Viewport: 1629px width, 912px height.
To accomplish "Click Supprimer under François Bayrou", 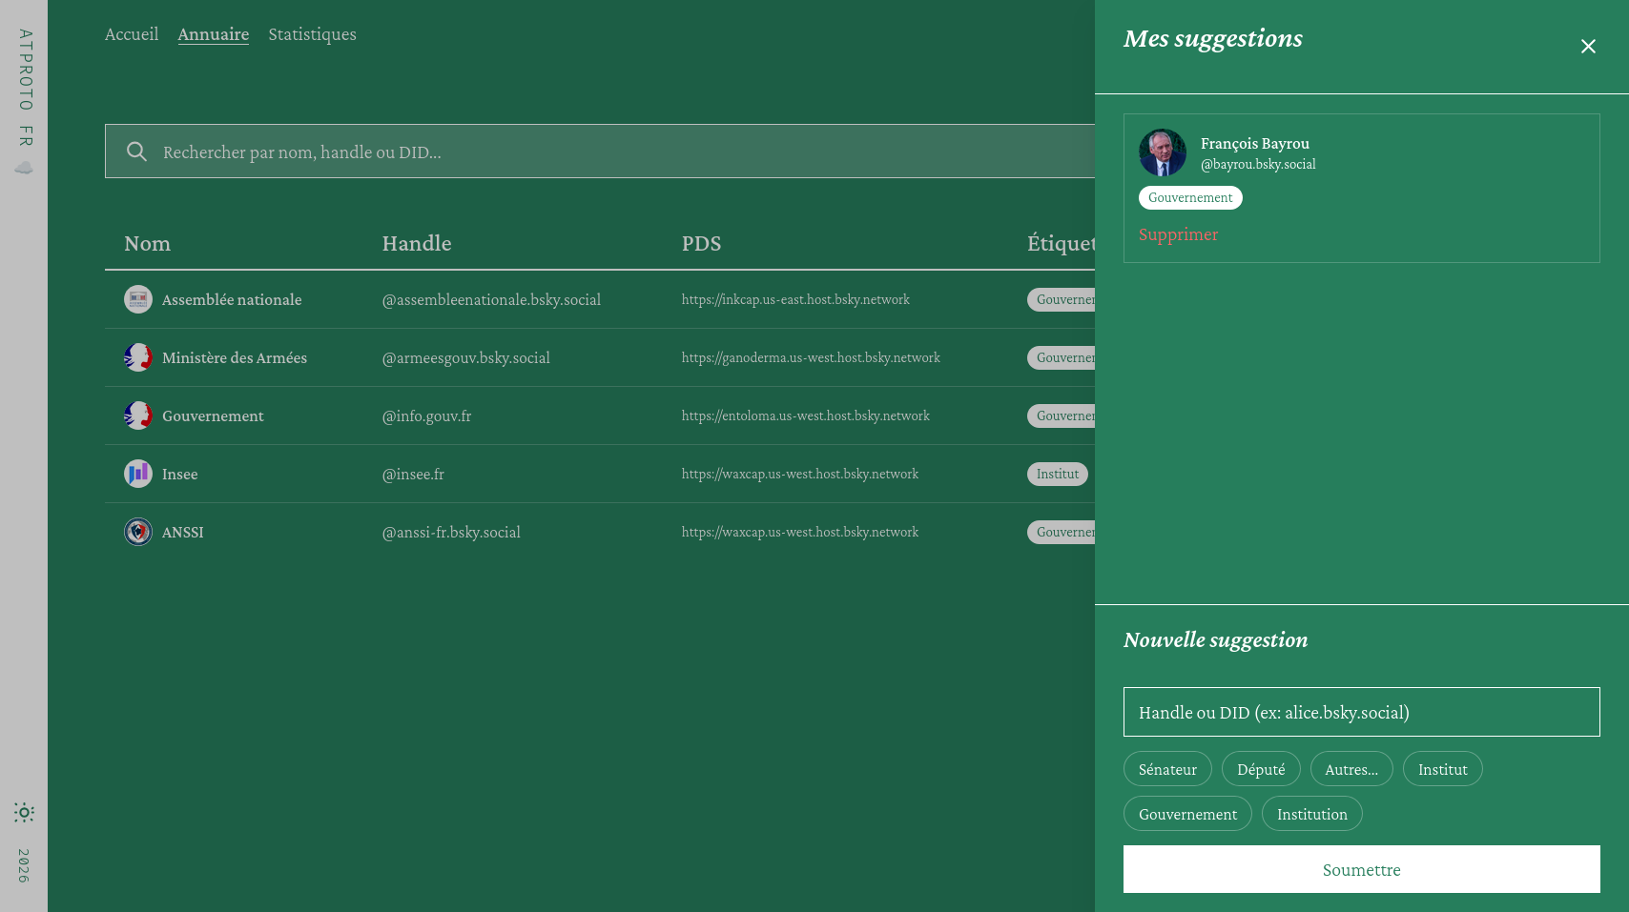I will tap(1178, 233).
